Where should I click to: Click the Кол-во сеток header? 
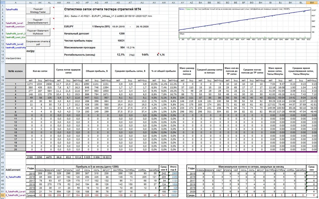[40, 71]
